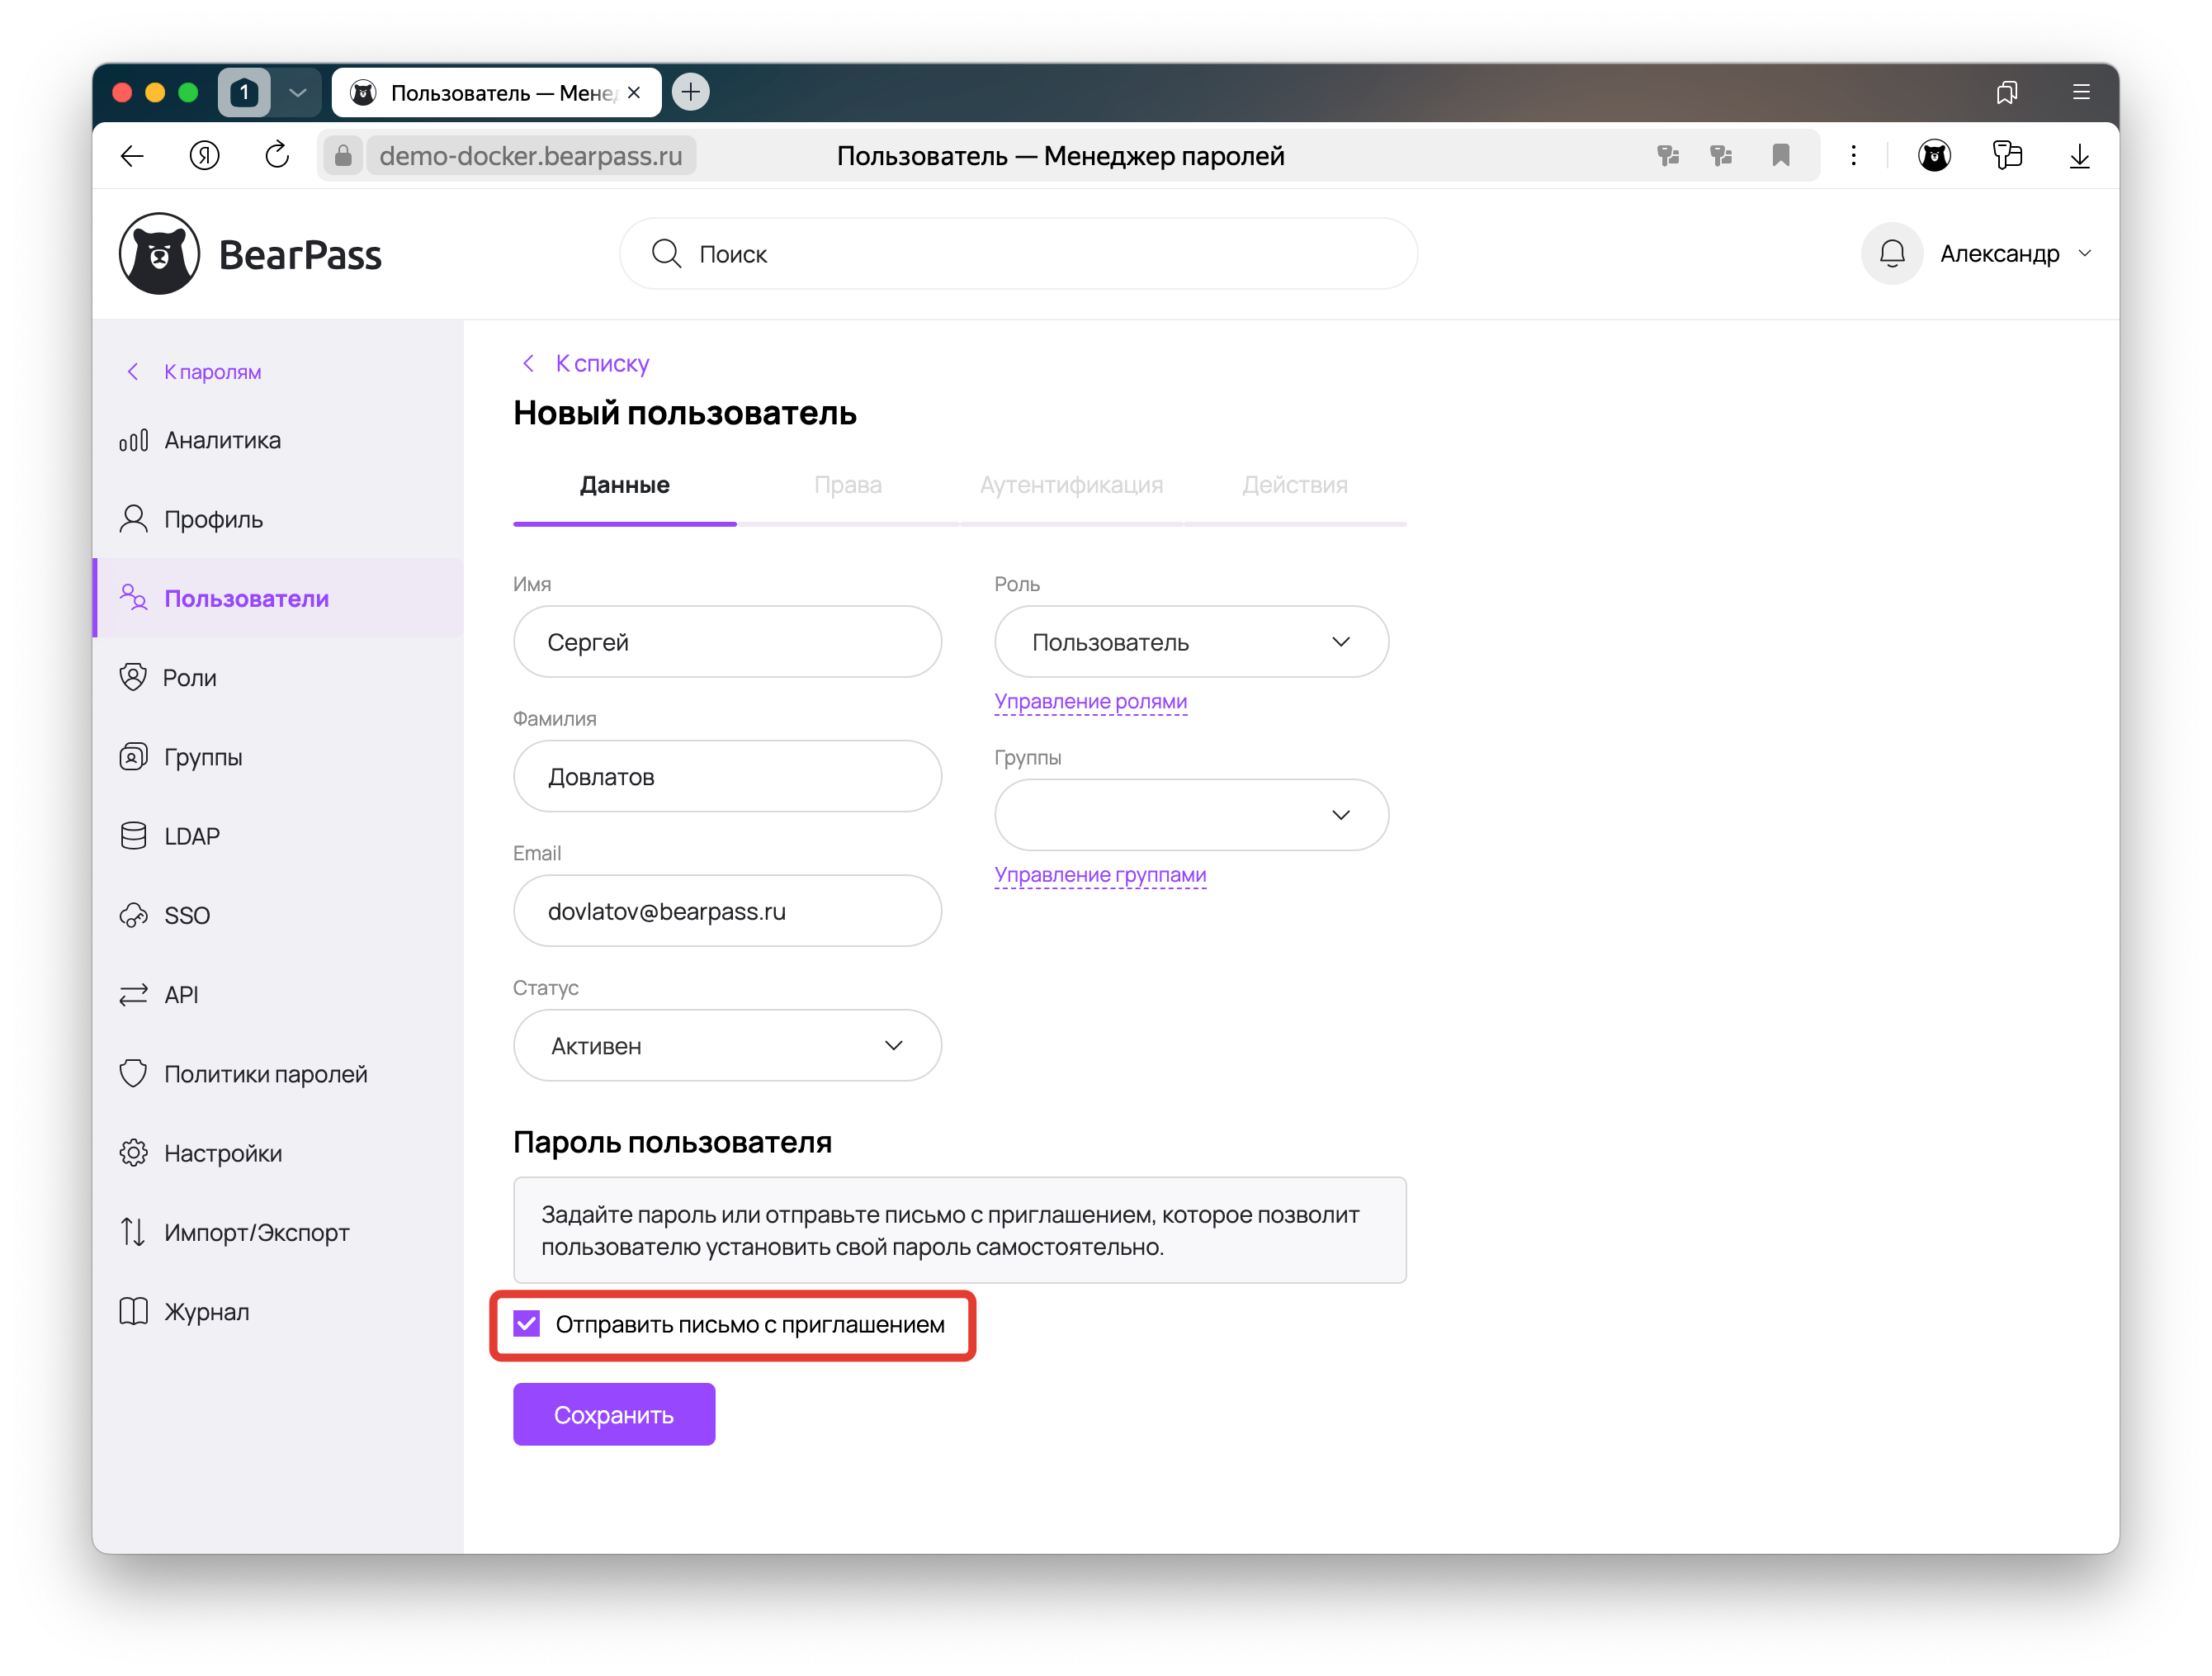This screenshot has width=2212, height=1676.
Task: Click the Email input field
Action: click(727, 911)
